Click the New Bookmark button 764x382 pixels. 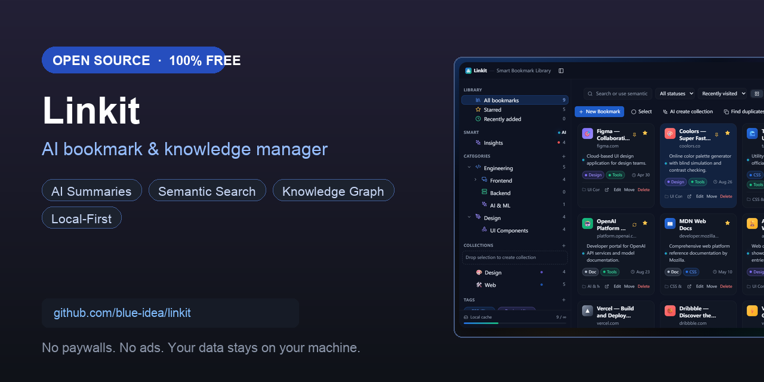click(x=599, y=112)
